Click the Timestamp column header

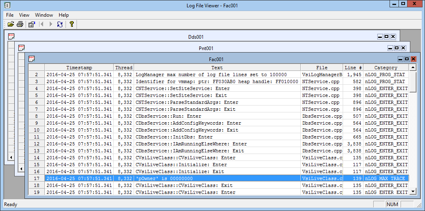79,68
